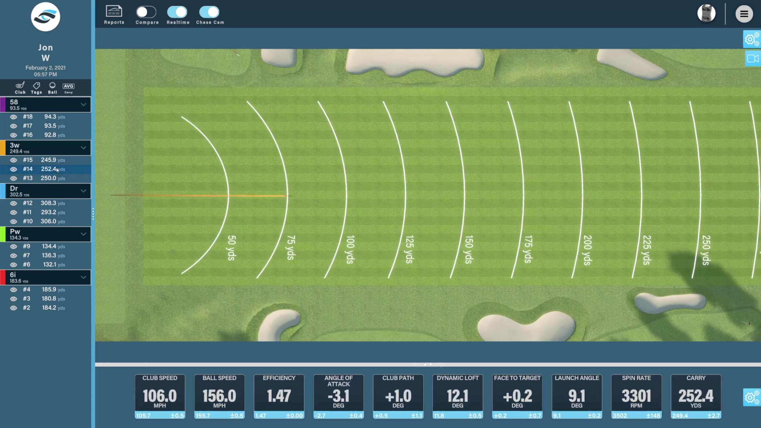Click the Carry data tile
Image resolution: width=761 pixels, height=428 pixels.
696,395
